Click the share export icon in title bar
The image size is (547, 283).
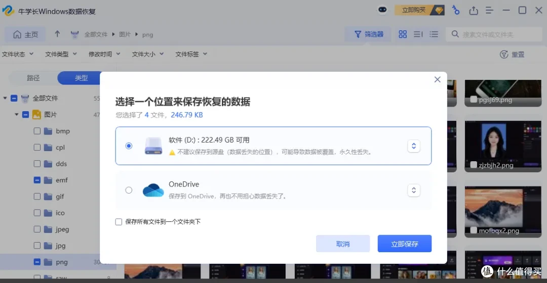point(474,11)
